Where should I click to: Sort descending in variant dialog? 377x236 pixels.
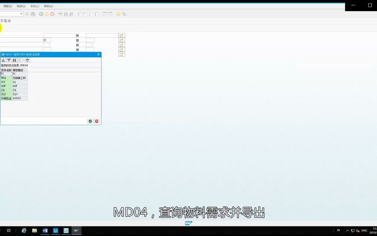(9, 60)
